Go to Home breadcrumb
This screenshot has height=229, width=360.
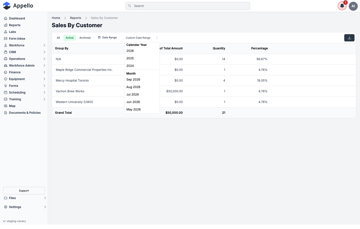click(x=56, y=18)
